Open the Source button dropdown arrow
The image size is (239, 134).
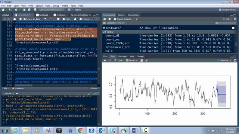pyautogui.click(x=92, y=19)
